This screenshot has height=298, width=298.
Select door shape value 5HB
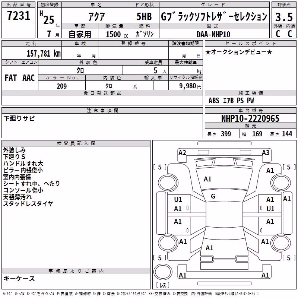[x=144, y=16]
